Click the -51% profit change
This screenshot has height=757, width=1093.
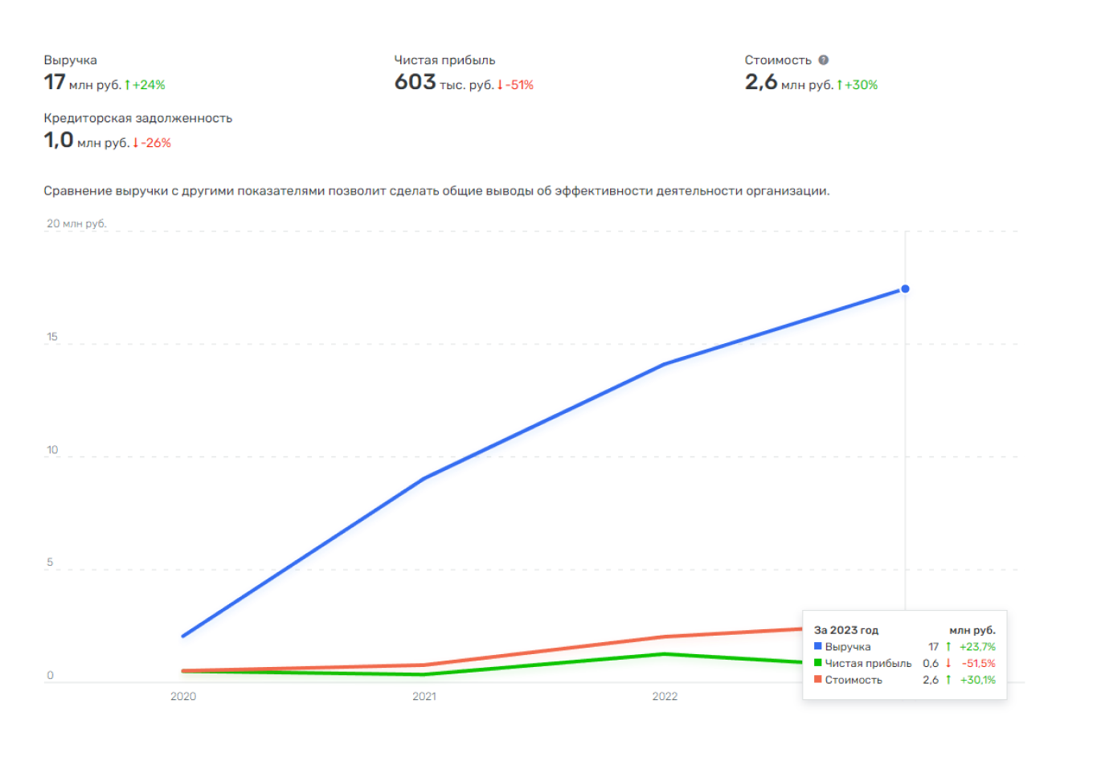click(520, 84)
